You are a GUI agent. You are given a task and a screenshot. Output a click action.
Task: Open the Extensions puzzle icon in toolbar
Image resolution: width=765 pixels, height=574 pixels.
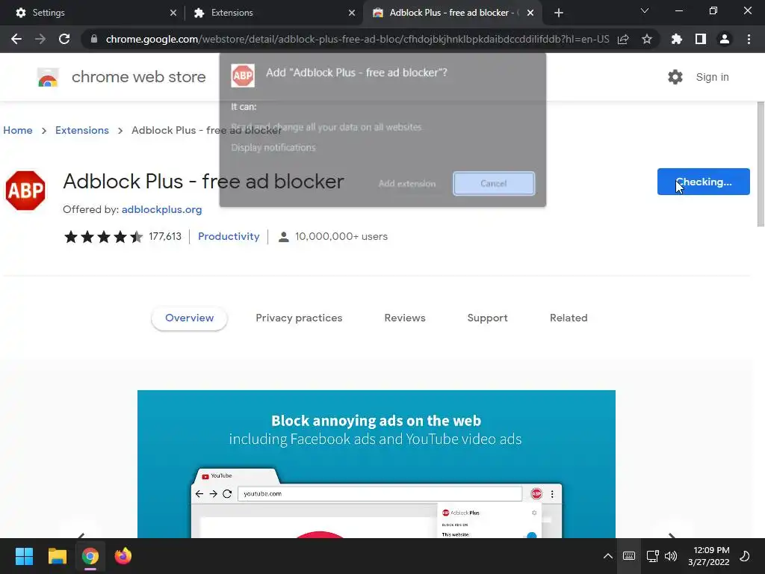pyautogui.click(x=677, y=39)
